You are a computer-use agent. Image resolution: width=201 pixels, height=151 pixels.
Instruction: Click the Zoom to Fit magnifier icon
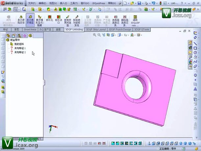pyautogui.click(x=94, y=35)
